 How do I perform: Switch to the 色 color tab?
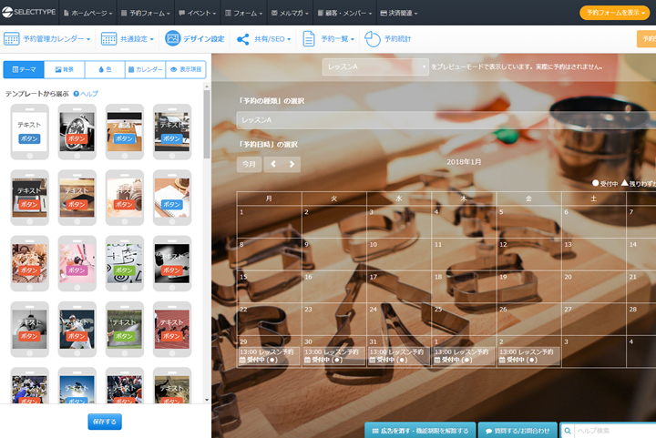[x=104, y=69]
